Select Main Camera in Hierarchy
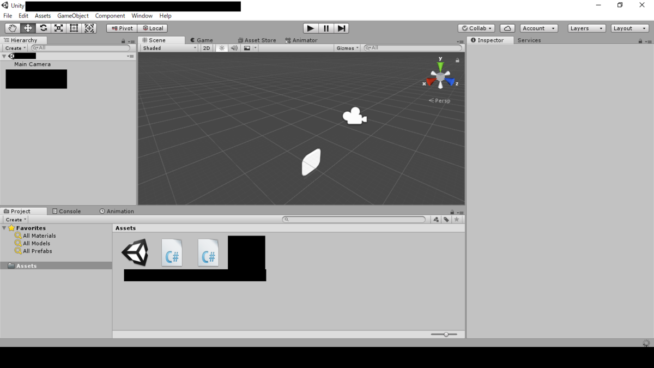Viewport: 654px width, 368px height. 32,64
